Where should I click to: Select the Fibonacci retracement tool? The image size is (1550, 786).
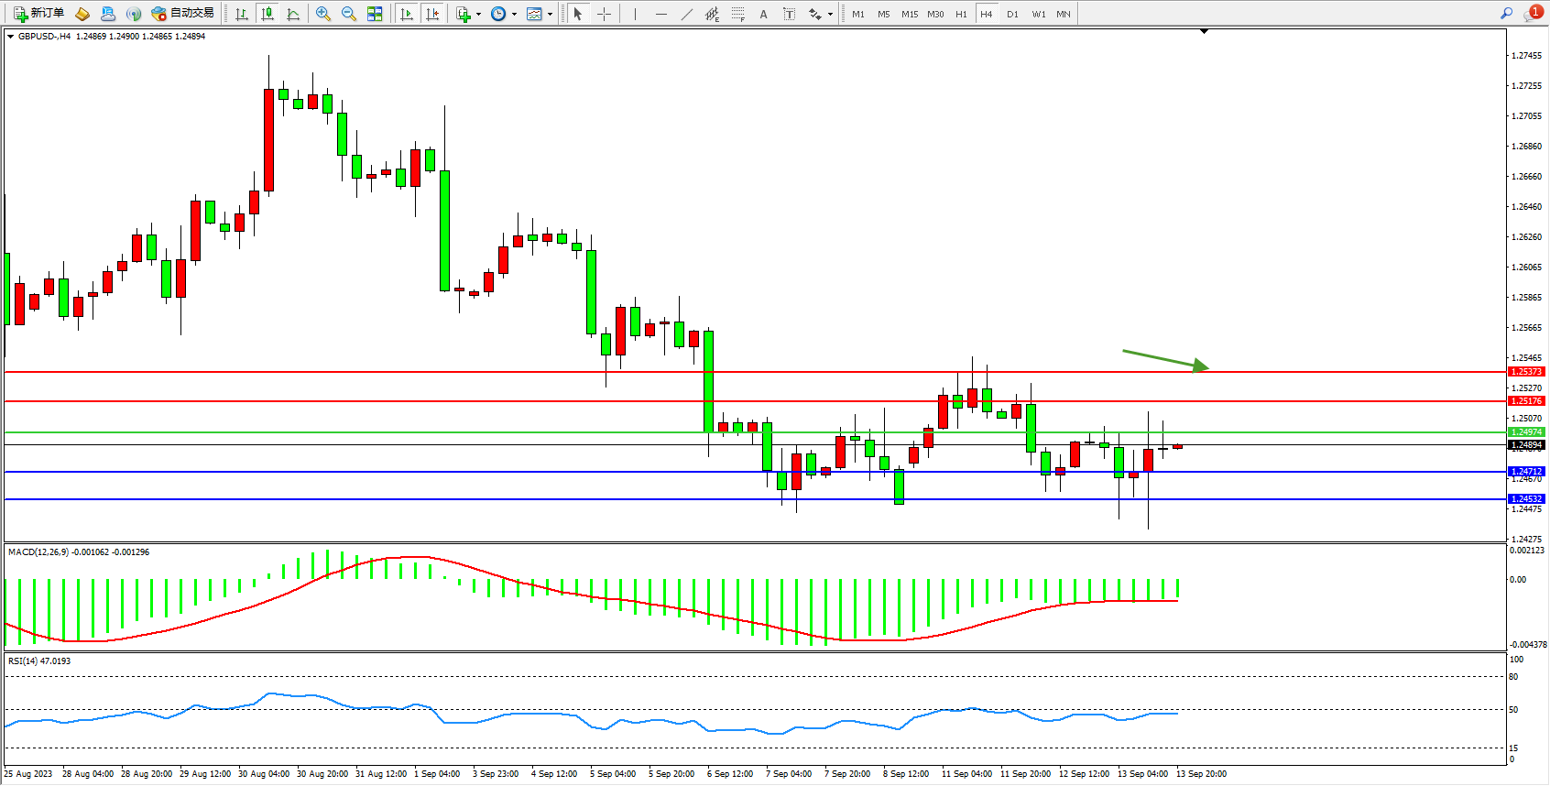[738, 14]
